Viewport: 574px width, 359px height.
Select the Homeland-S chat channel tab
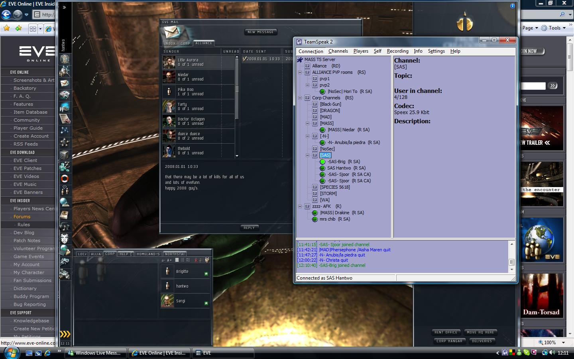coord(148,254)
